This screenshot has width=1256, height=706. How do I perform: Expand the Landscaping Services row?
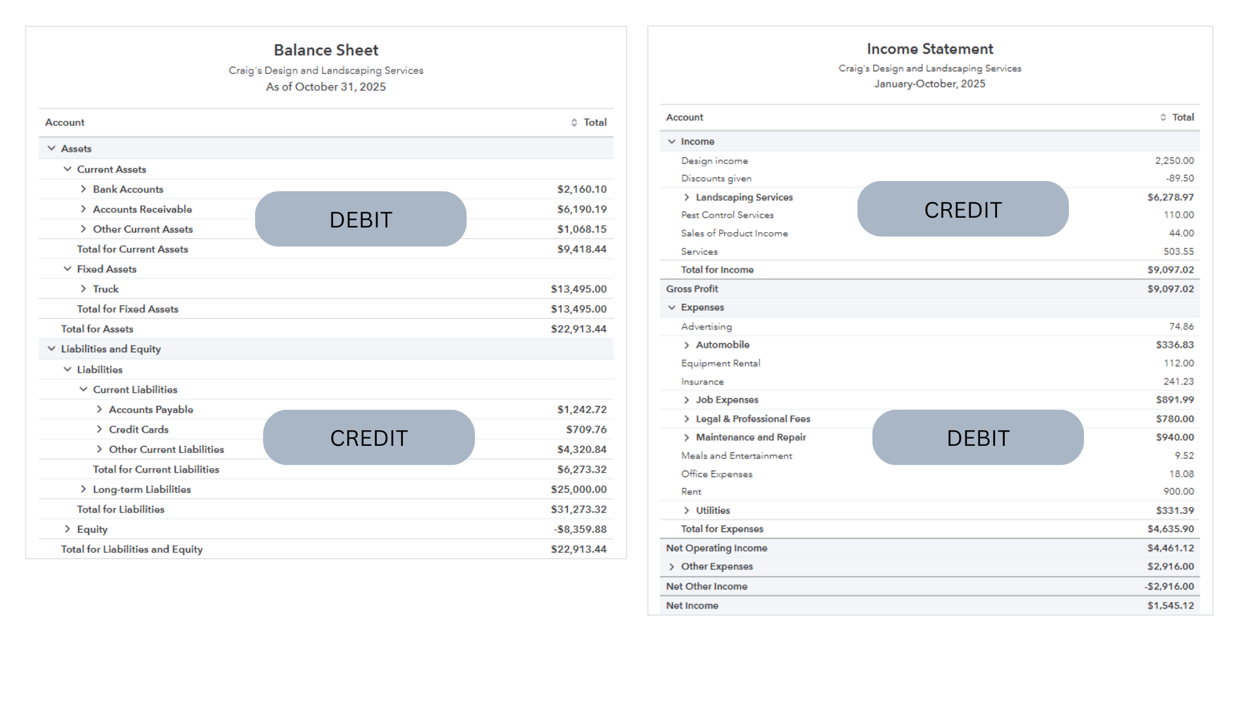(x=686, y=197)
